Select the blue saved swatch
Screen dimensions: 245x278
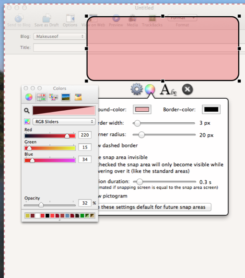pos(68,216)
